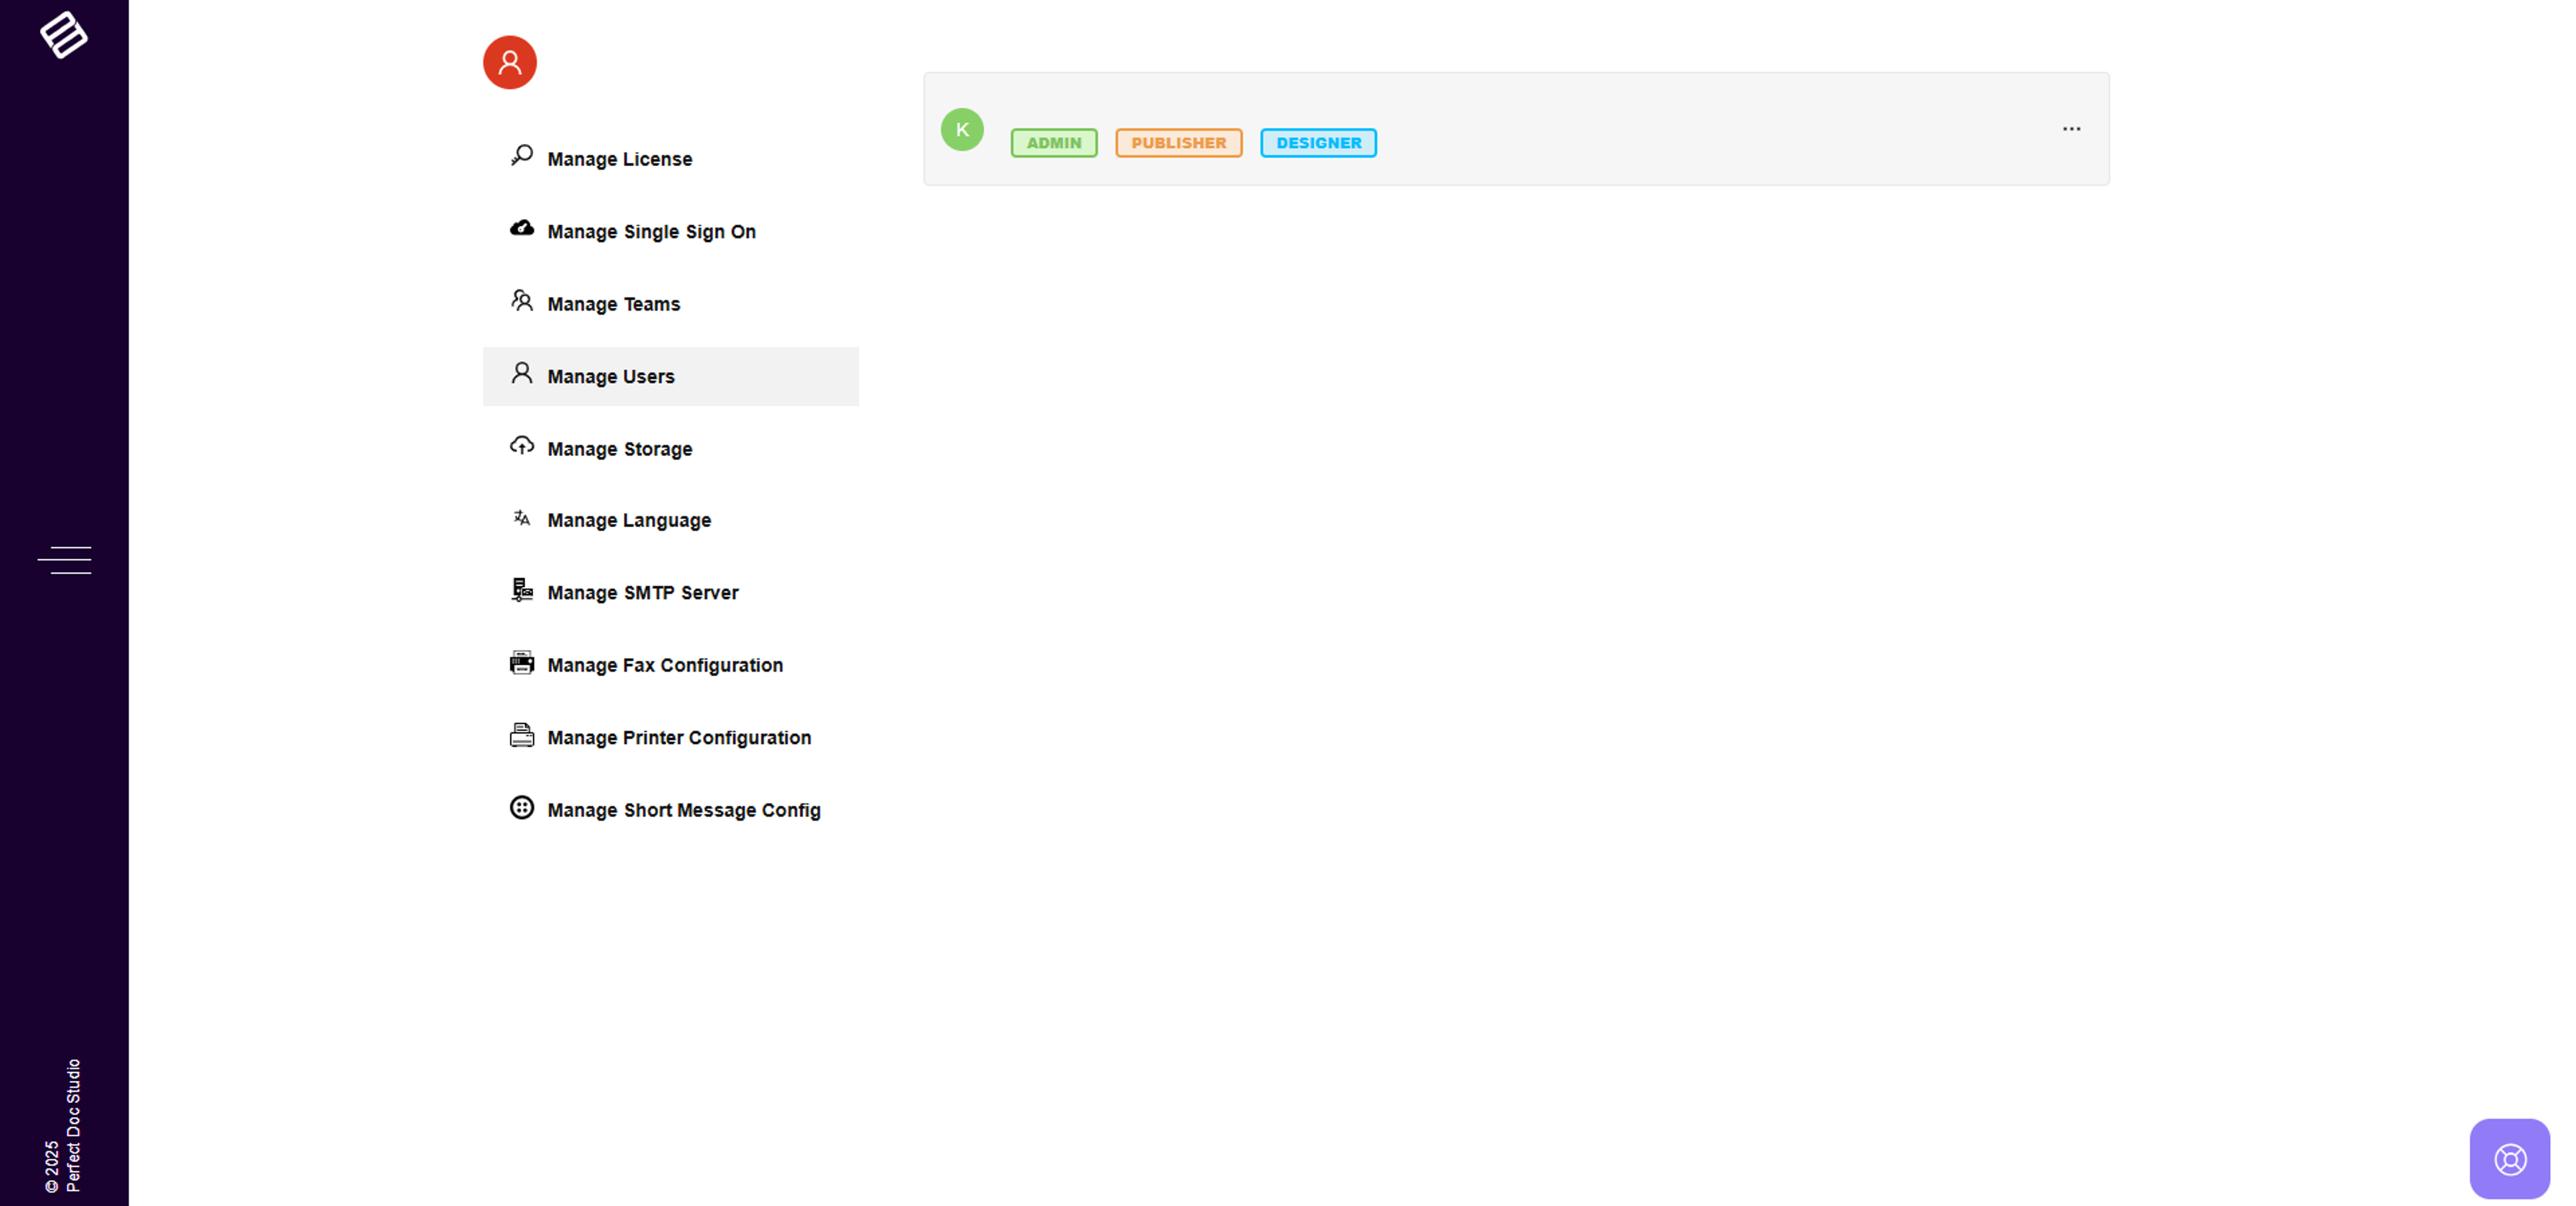Click the server icon beside SMTP Server

pos(522,590)
